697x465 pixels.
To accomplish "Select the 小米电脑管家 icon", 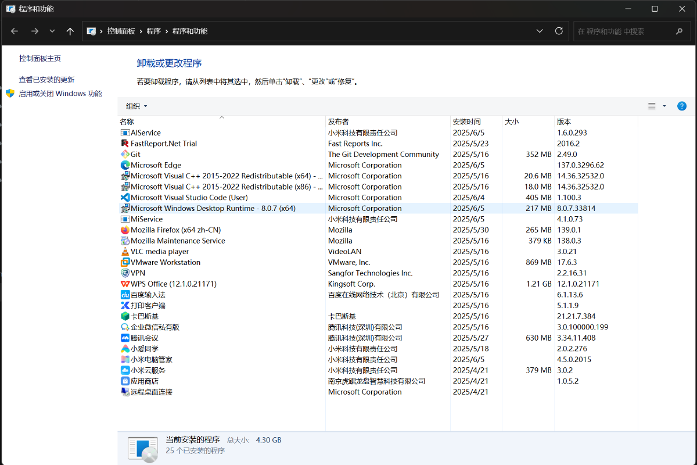I will [125, 359].
